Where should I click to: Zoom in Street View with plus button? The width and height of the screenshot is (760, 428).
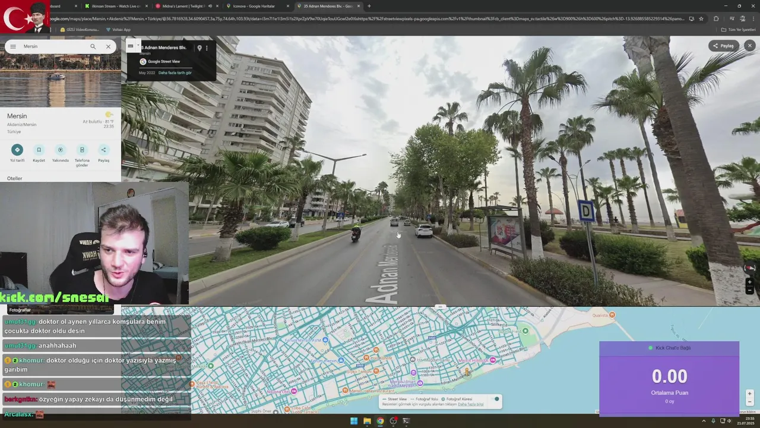749,282
